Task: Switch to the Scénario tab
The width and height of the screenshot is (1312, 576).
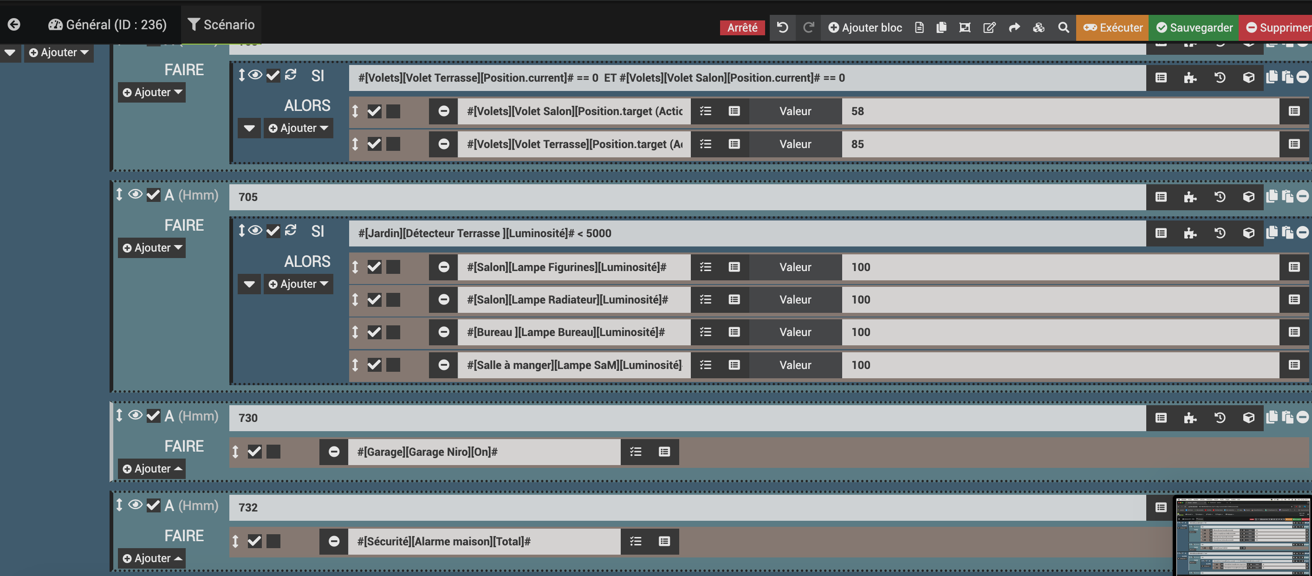Action: pyautogui.click(x=221, y=25)
